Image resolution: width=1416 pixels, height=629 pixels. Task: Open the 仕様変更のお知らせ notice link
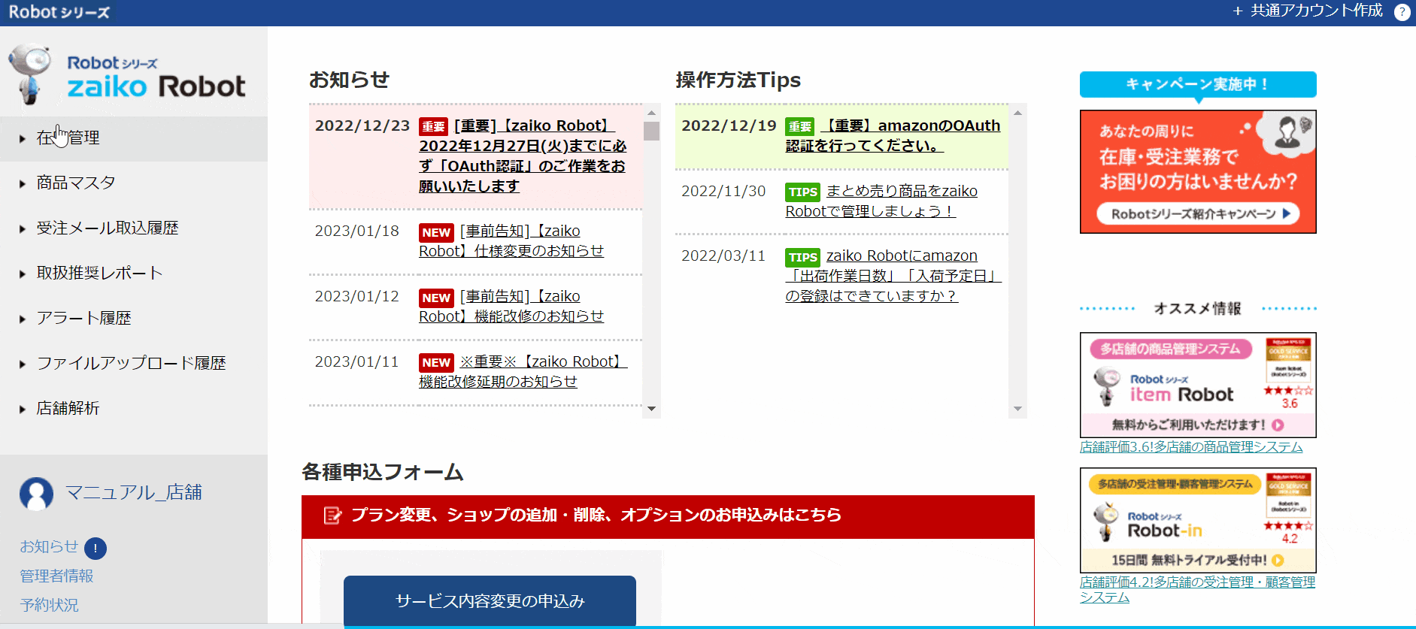click(x=511, y=241)
